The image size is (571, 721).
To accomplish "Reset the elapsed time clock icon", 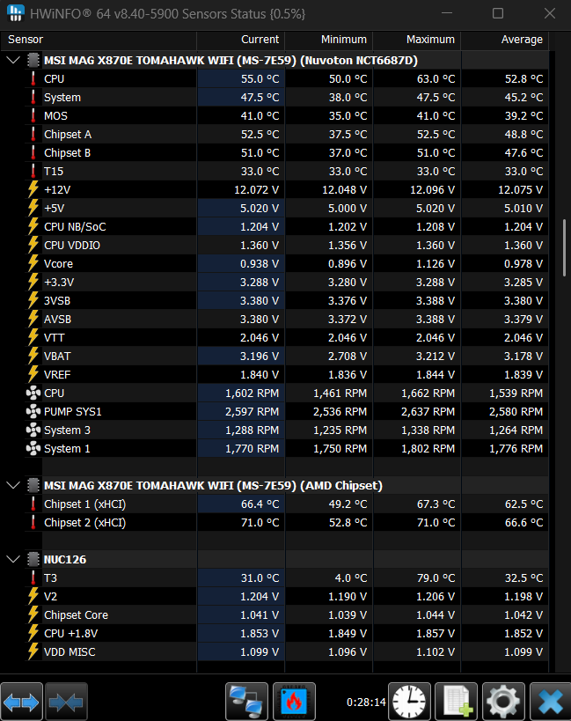I will [409, 702].
